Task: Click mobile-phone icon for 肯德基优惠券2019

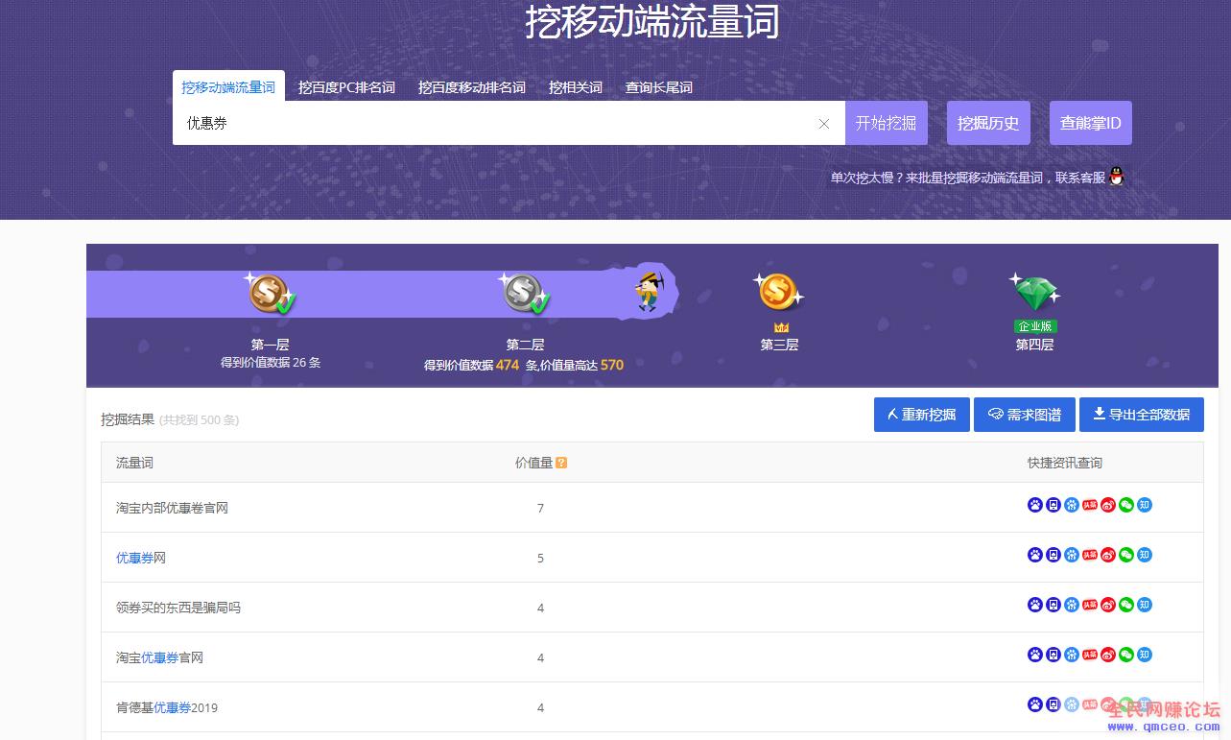Action: [1053, 704]
